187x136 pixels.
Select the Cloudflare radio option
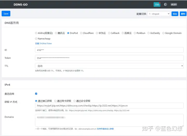tap(81, 33)
